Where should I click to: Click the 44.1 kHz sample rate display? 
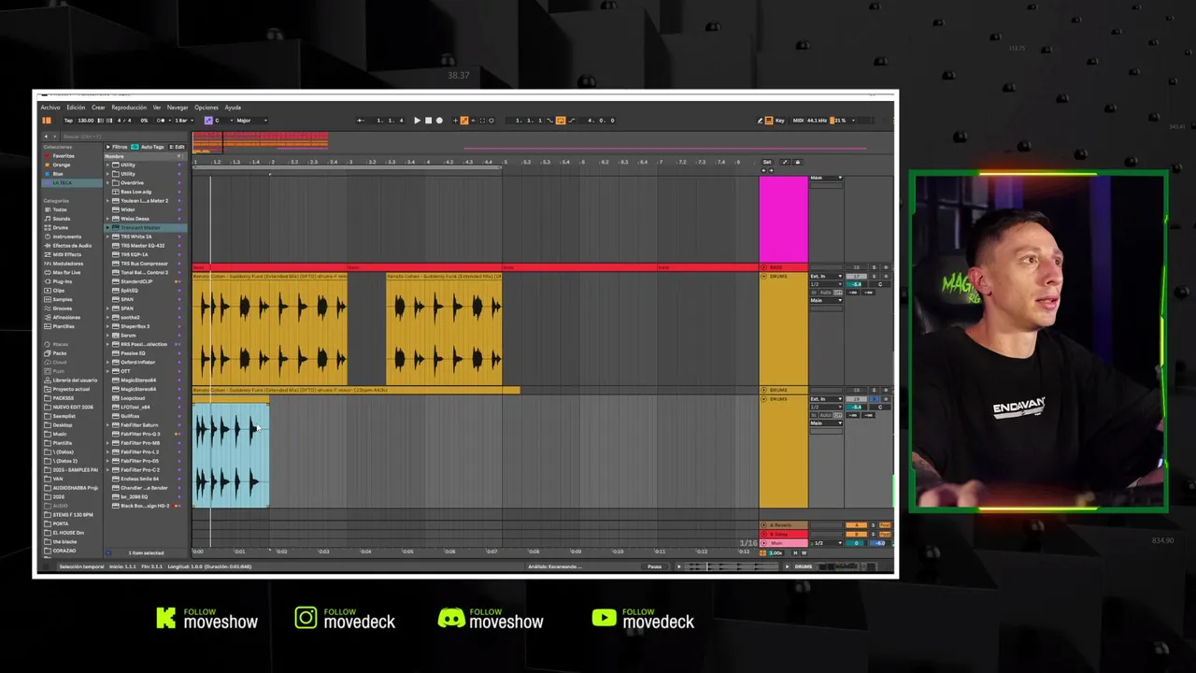818,121
